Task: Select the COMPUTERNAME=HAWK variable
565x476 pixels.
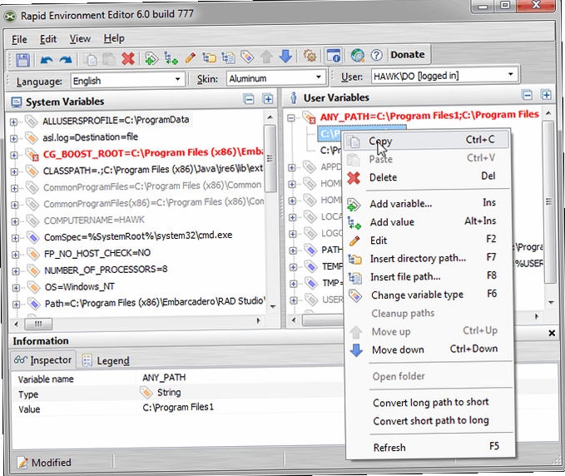Action: pos(94,220)
